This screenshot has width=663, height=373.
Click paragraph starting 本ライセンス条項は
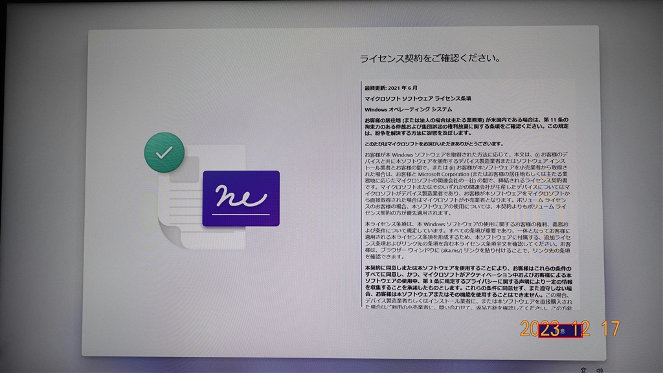click(467, 240)
